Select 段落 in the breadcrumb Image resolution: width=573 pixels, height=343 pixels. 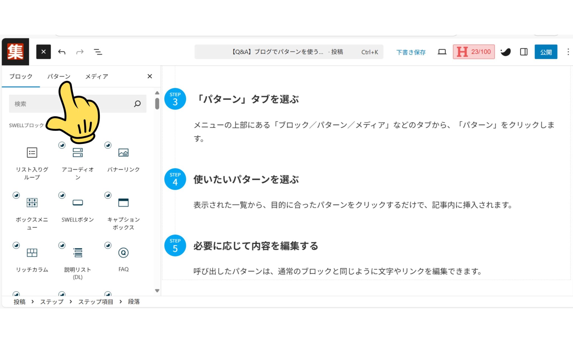pos(134,302)
